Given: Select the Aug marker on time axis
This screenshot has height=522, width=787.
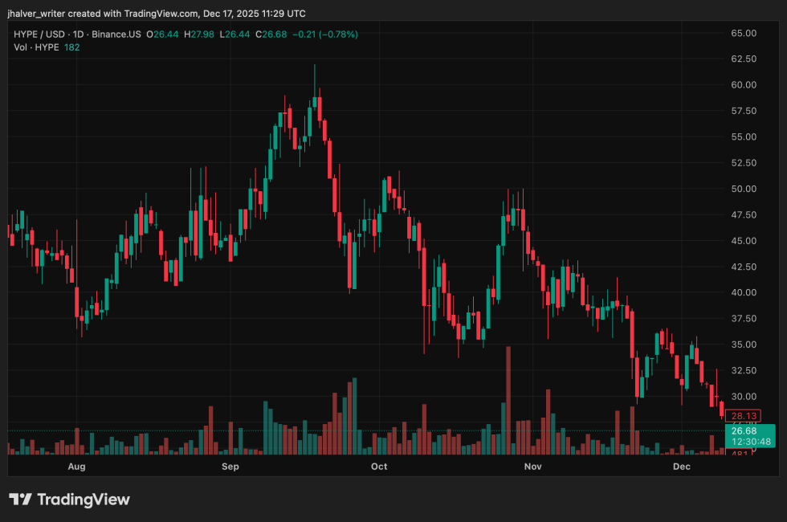Looking at the screenshot, I should 76,466.
